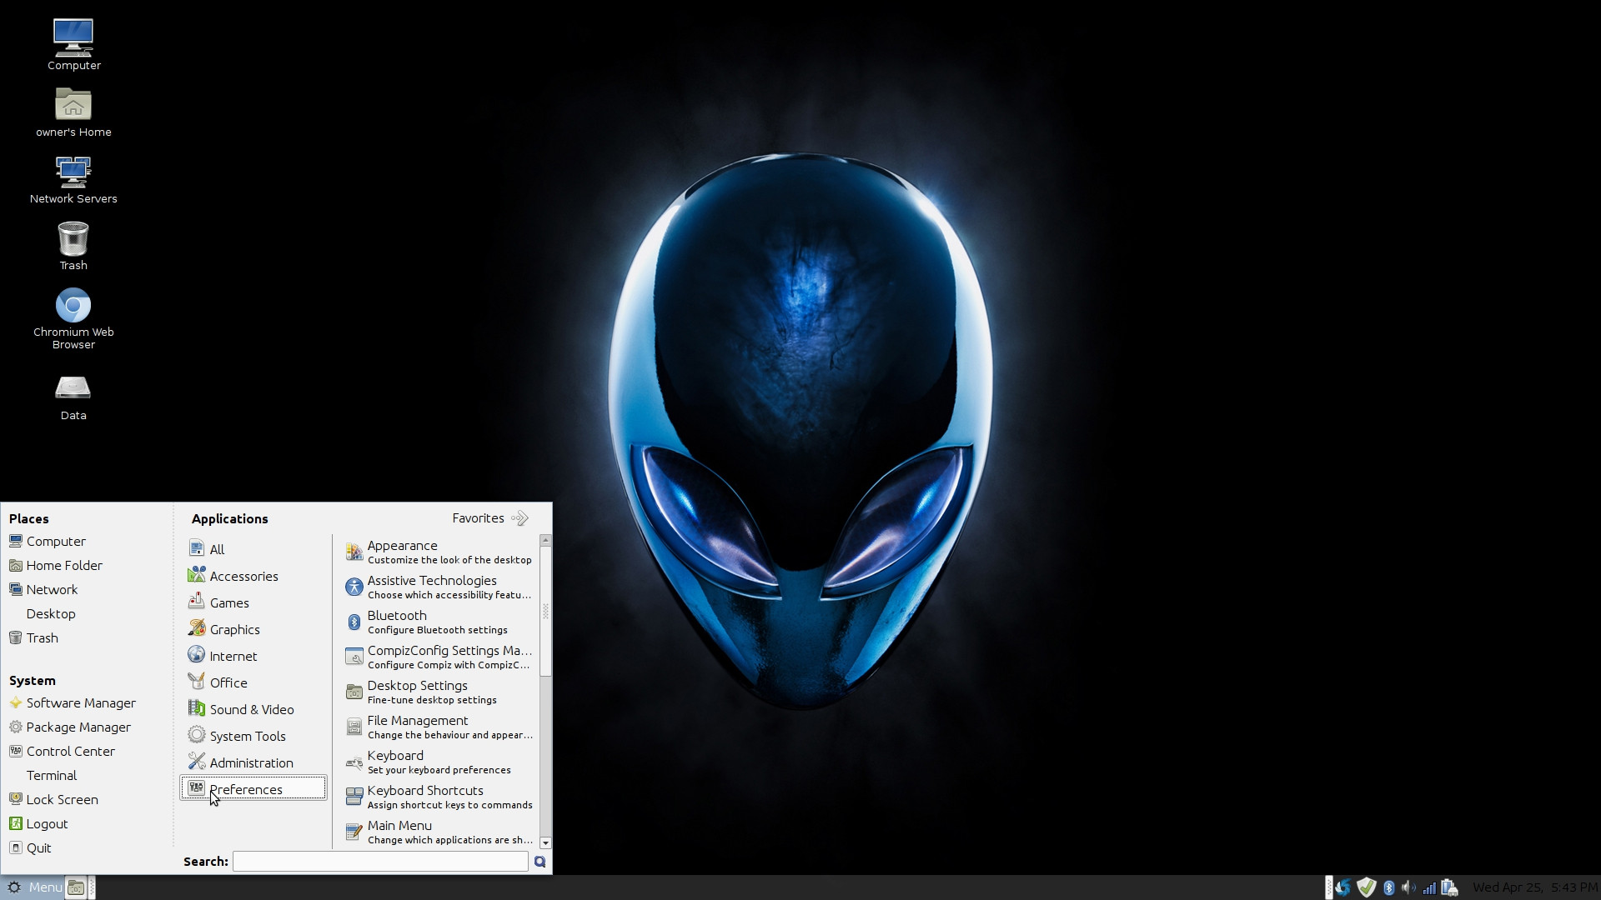Viewport: 1601px width, 900px height.
Task: Click Computer in the Places list
Action: [48, 541]
